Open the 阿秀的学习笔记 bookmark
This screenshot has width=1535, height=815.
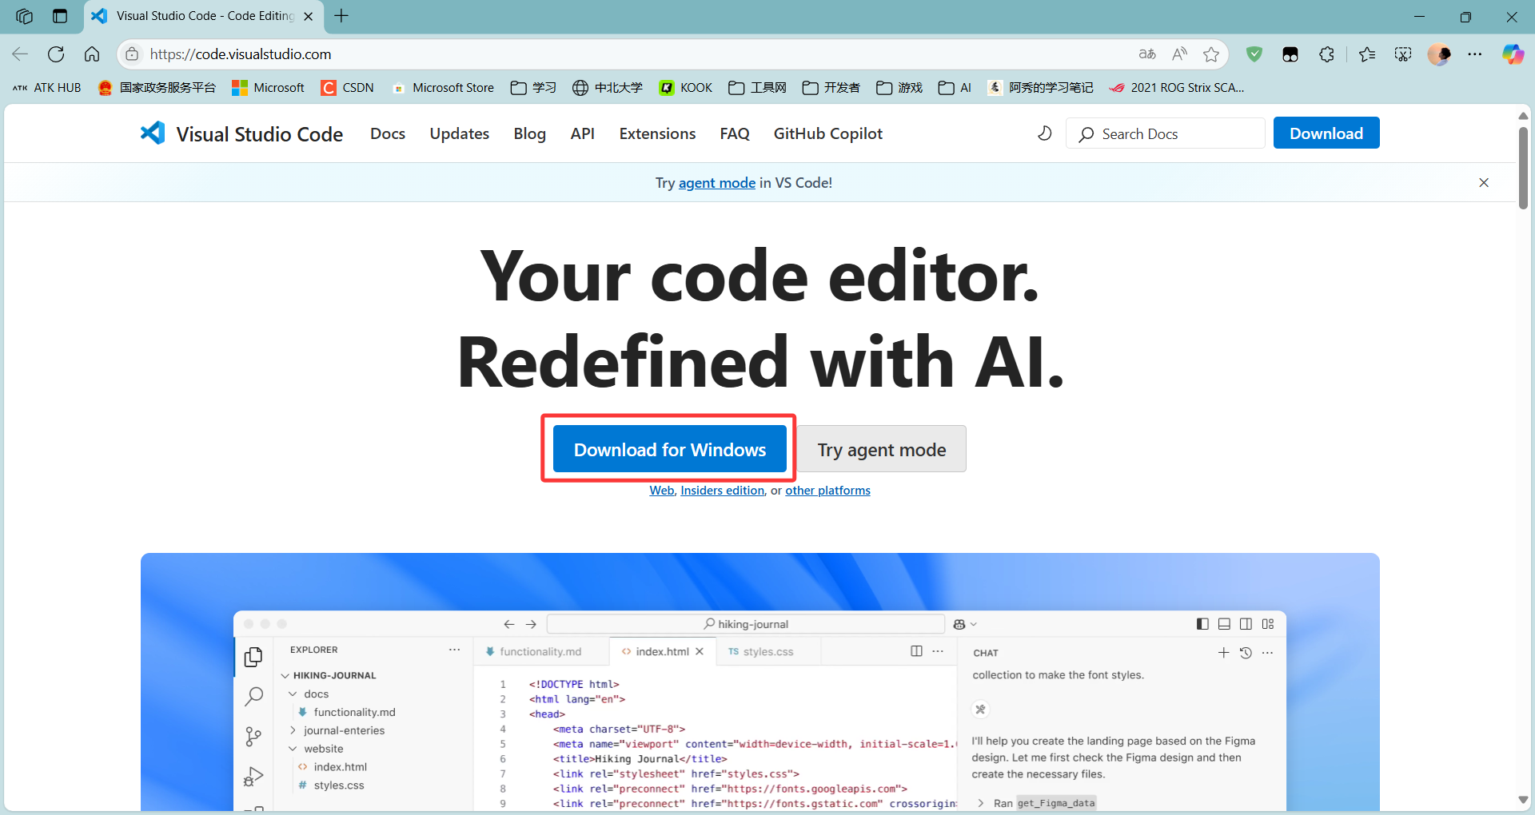coord(1040,88)
